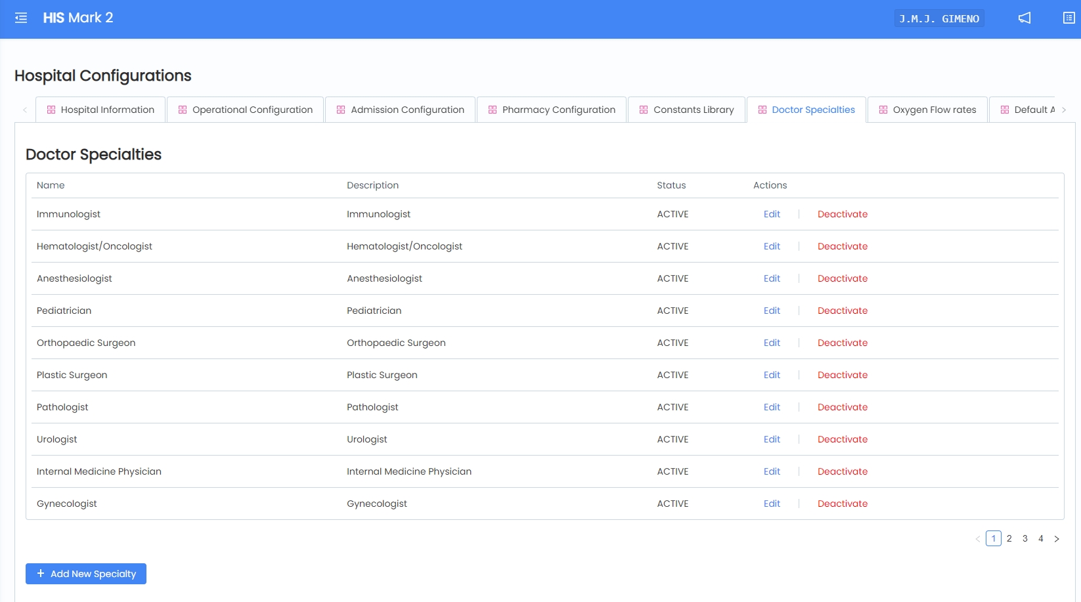Deactivate the Gynecologist specialty
The height and width of the screenshot is (602, 1081).
click(x=842, y=504)
